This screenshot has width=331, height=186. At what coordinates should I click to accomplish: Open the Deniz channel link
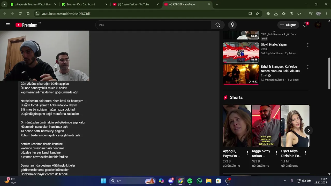click(x=264, y=49)
